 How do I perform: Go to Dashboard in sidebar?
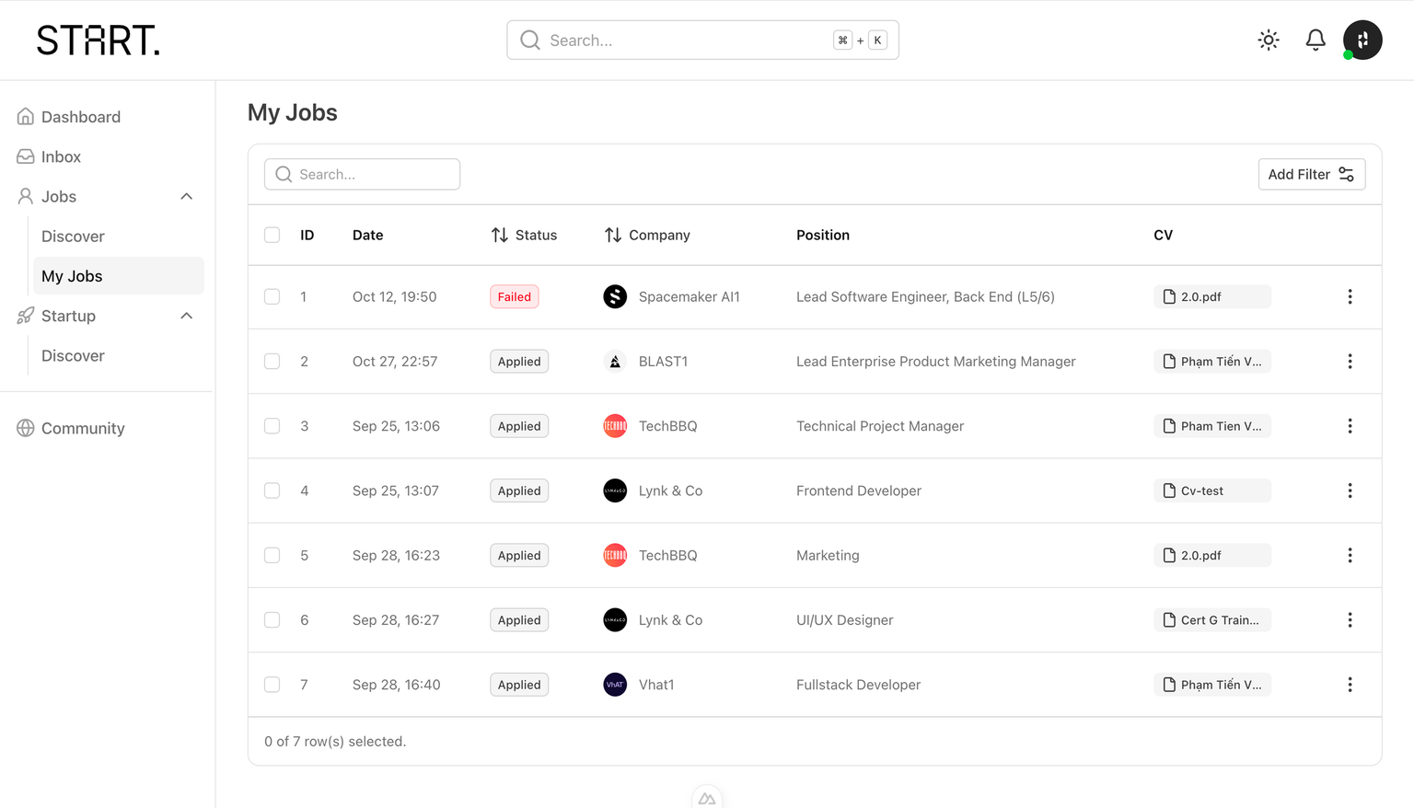pos(81,117)
